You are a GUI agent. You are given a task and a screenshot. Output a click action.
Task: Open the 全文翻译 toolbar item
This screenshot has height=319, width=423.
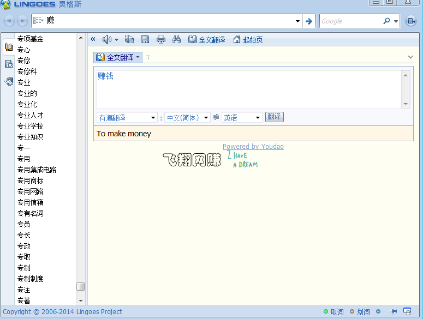(207, 40)
